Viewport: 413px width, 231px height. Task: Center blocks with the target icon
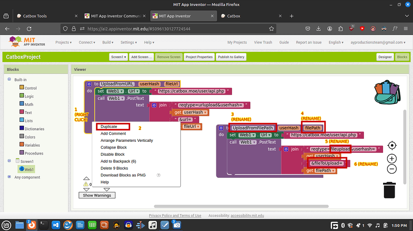[391, 145]
